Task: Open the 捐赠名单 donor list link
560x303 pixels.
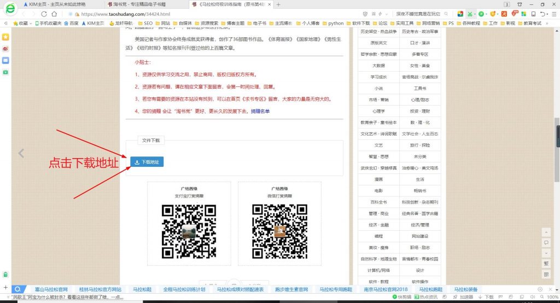Action: point(260,111)
